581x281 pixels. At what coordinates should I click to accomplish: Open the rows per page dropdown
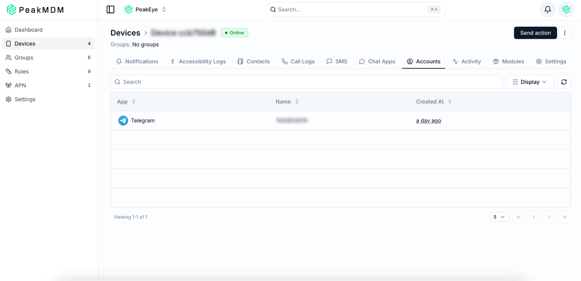coord(499,217)
